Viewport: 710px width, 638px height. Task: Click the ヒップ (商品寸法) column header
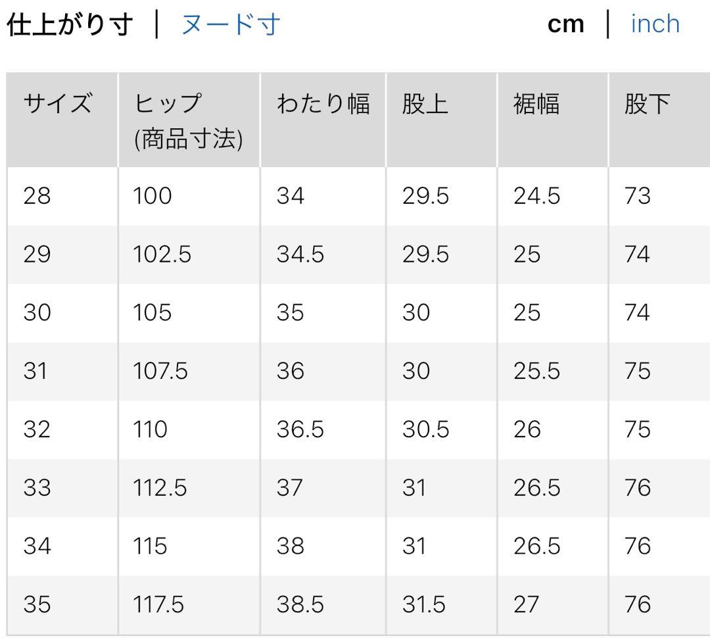[189, 120]
